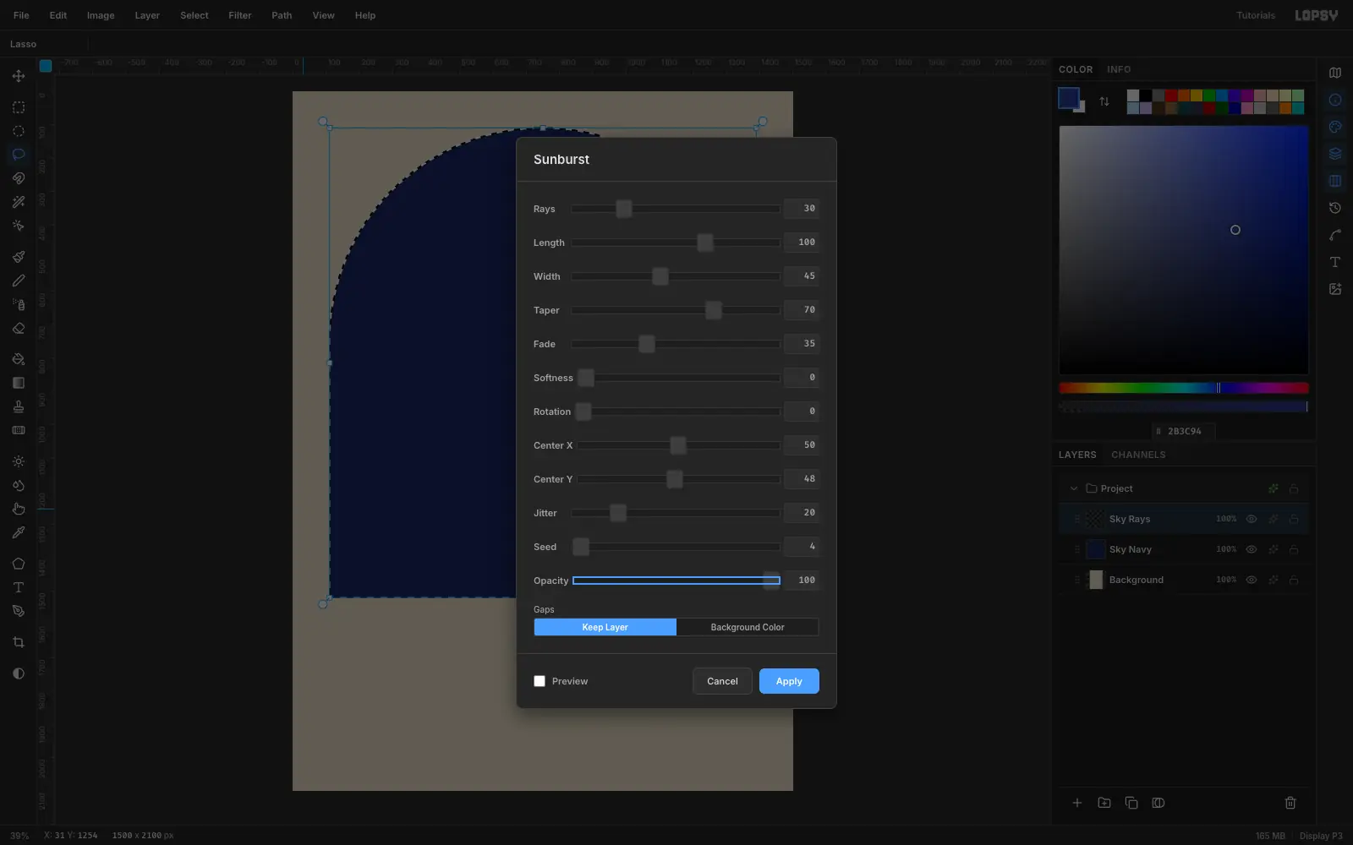Viewport: 1353px width, 845px height.
Task: Hide the Sky Navy layer
Action: point(1252,549)
